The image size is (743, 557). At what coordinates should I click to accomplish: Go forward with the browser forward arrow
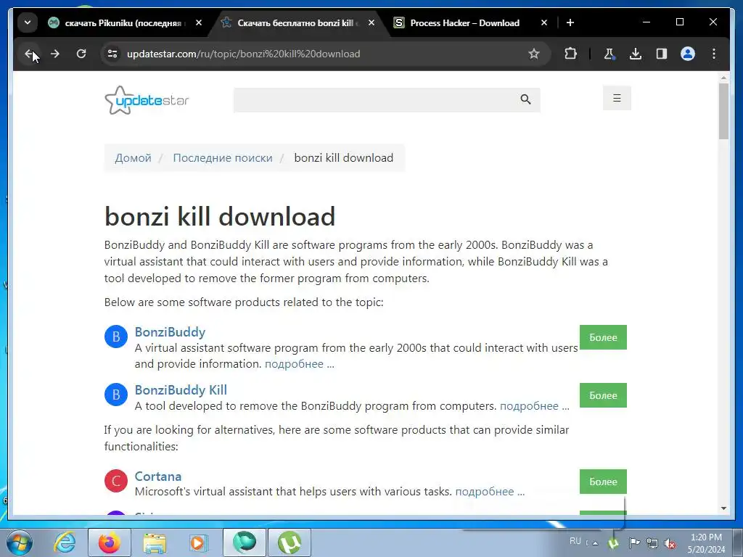click(x=55, y=54)
